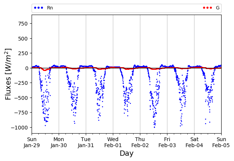Click the y-axis tick label 750

tap(23, 24)
